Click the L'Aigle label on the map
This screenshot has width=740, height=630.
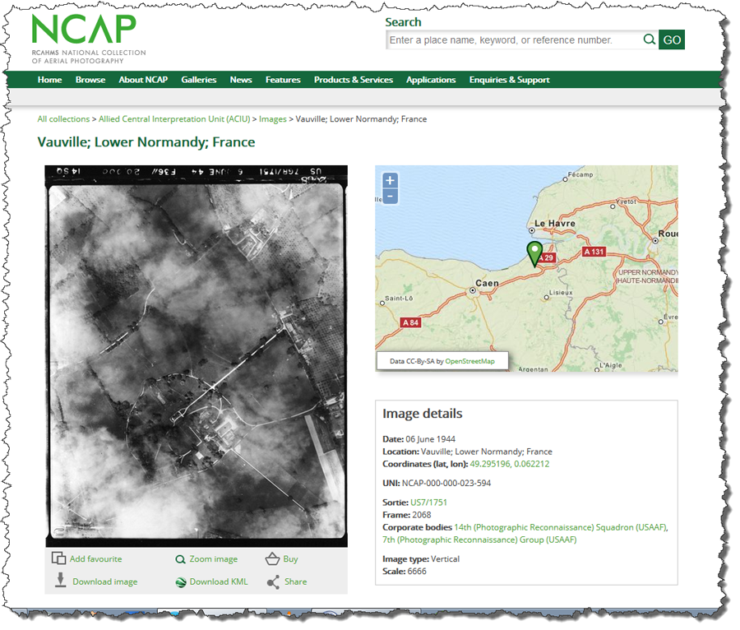coord(611,365)
